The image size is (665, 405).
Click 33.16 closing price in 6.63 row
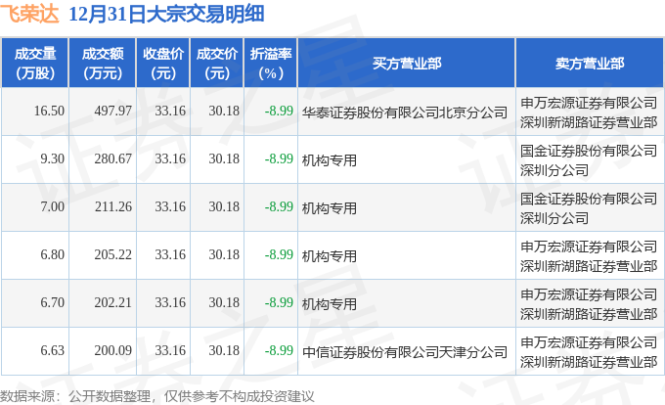(x=170, y=351)
